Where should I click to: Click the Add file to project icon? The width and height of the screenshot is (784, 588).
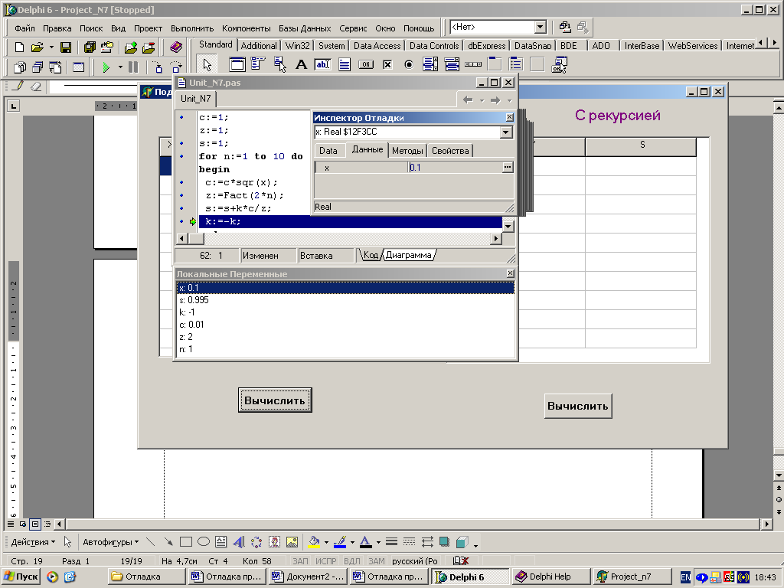[131, 47]
